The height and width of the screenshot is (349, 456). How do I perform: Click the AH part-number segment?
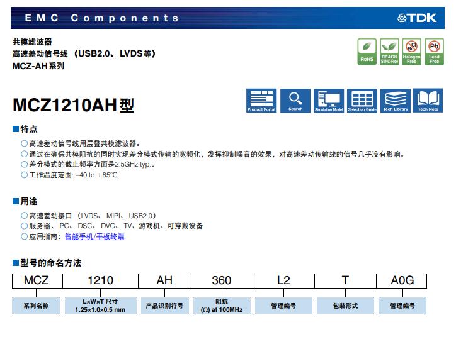(164, 280)
